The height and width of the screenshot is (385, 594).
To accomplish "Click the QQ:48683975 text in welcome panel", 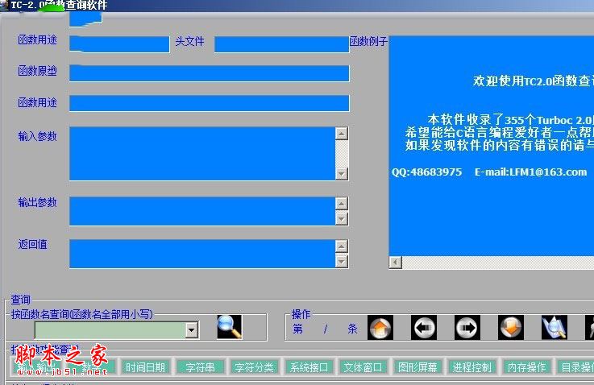I will coord(426,172).
